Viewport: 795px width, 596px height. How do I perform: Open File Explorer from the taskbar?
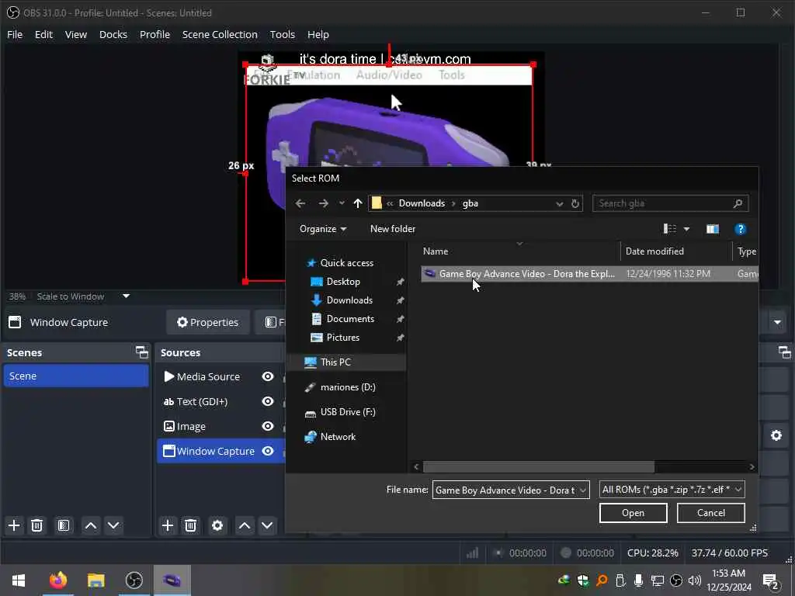pyautogui.click(x=95, y=580)
